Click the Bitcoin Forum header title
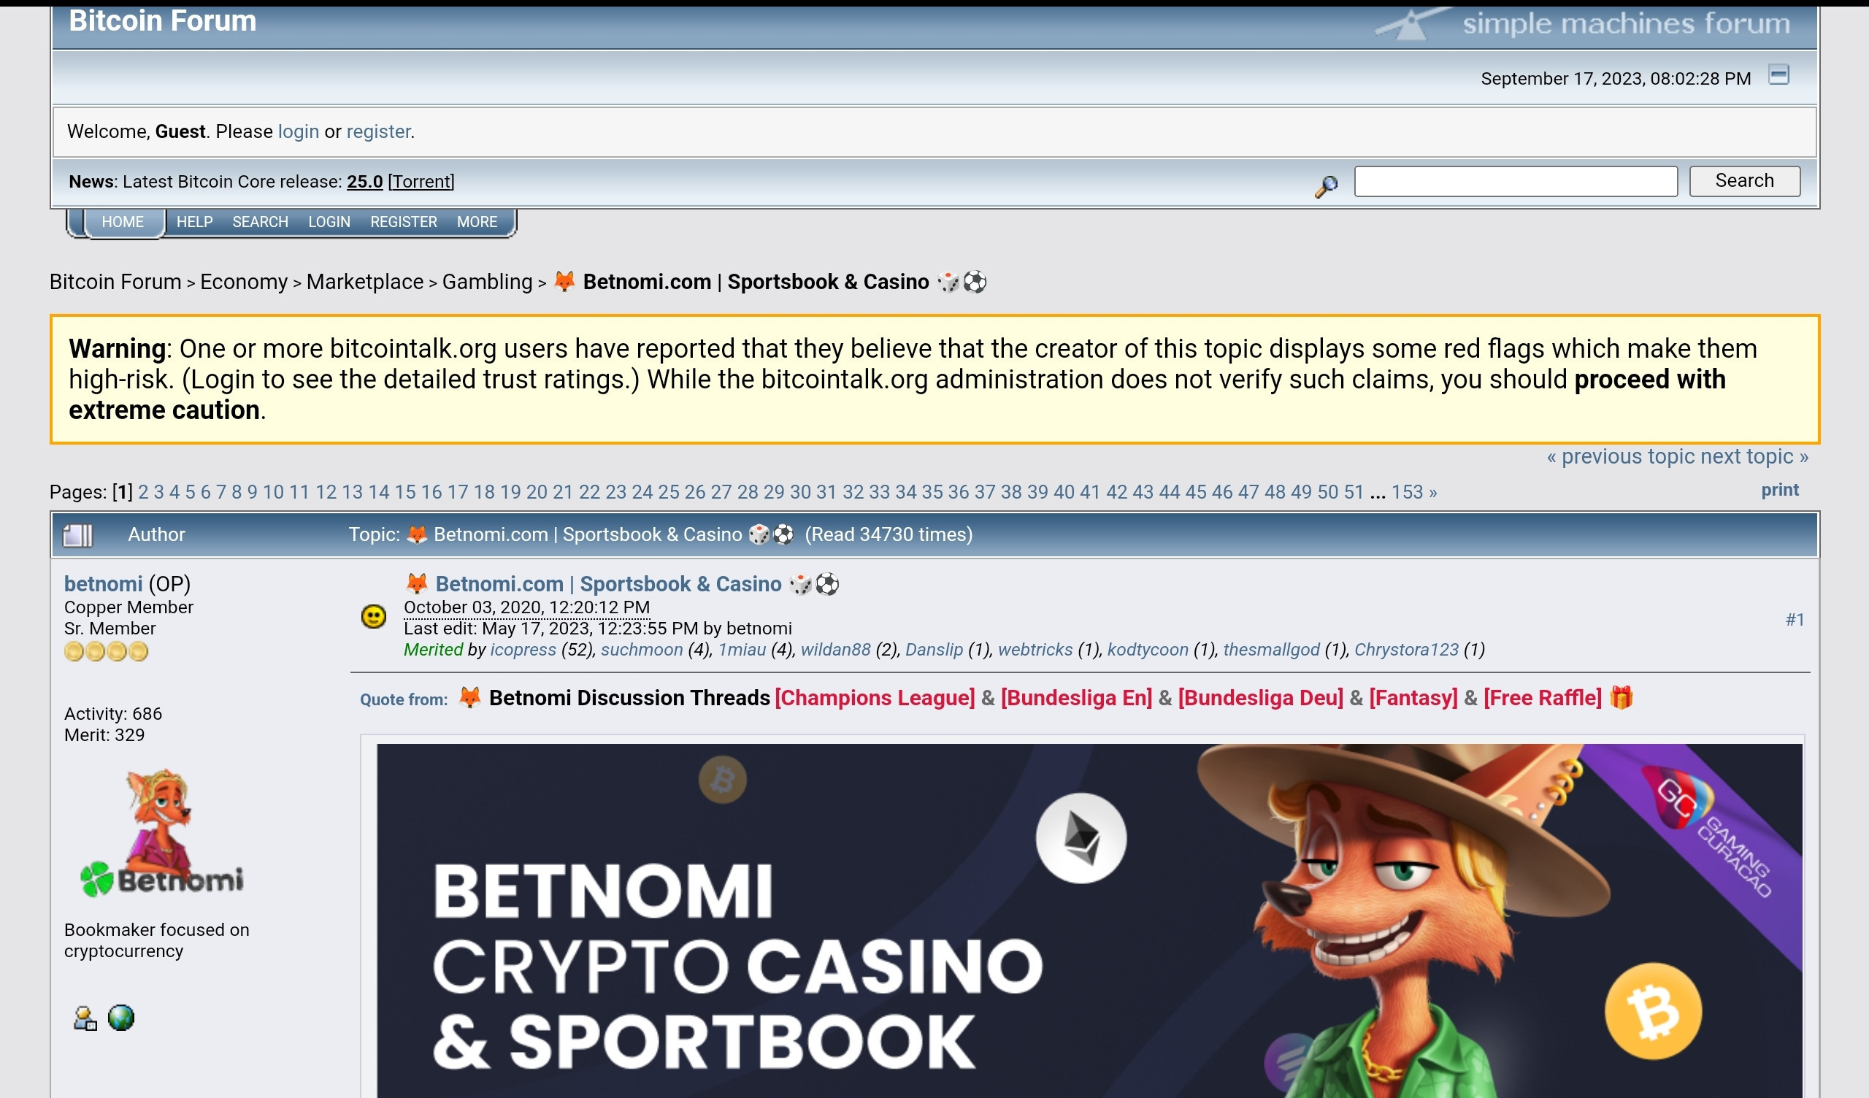The width and height of the screenshot is (1869, 1098). click(x=162, y=20)
